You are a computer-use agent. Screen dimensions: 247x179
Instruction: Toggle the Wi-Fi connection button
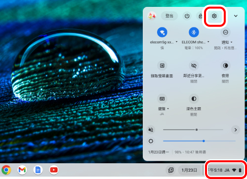point(162,32)
